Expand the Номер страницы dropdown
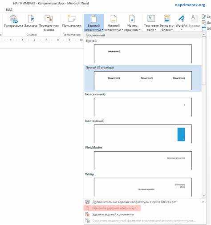 pyautogui.click(x=132, y=23)
